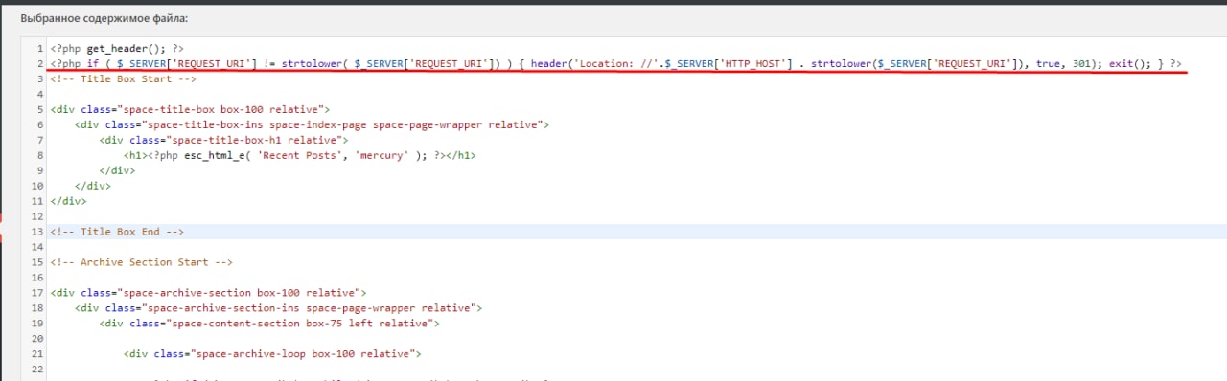Click line number 2 in the gutter
Screen dimensions: 1227x381
(40, 63)
